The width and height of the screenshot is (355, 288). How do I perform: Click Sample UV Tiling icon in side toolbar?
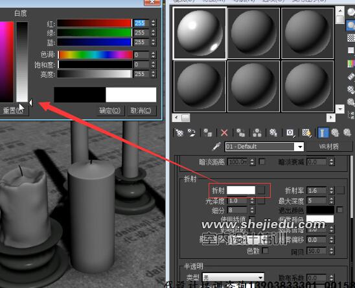click(x=350, y=51)
